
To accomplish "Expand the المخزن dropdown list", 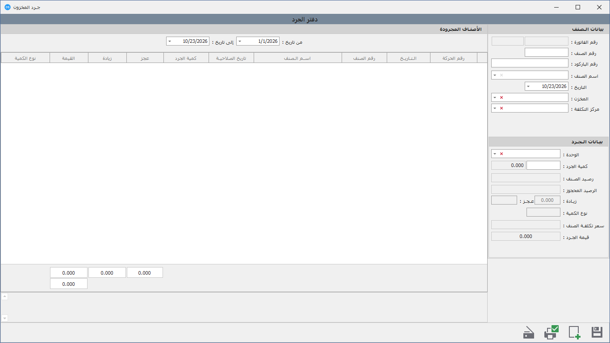I will click(495, 97).
